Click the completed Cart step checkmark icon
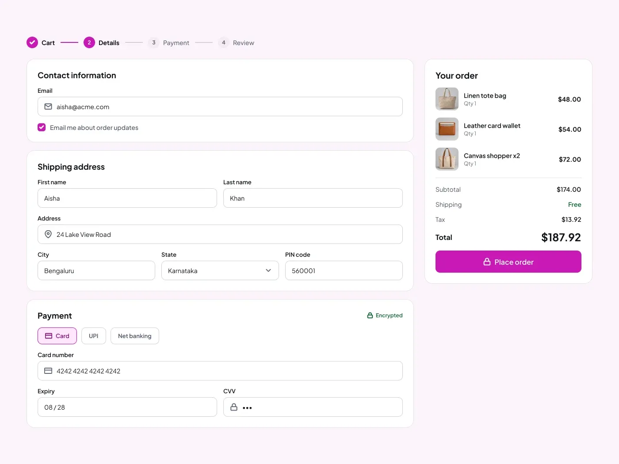 pos(32,42)
